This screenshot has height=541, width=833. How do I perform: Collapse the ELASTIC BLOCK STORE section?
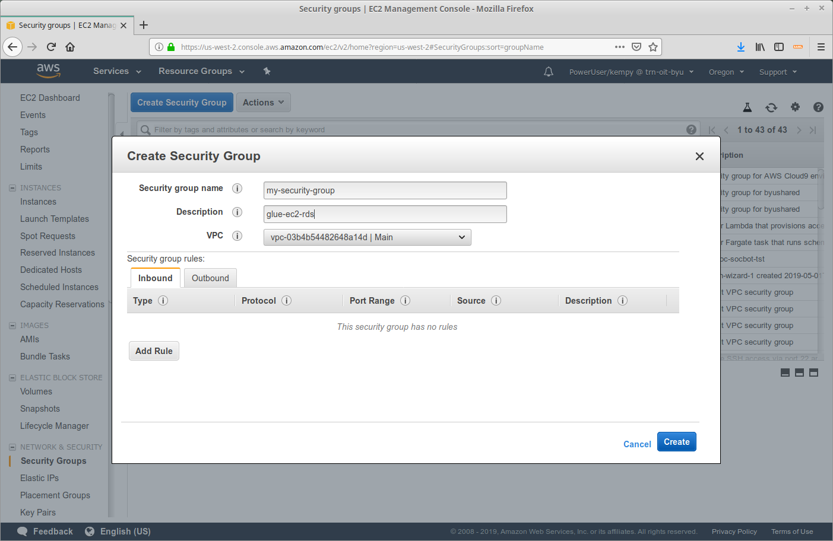[12, 378]
